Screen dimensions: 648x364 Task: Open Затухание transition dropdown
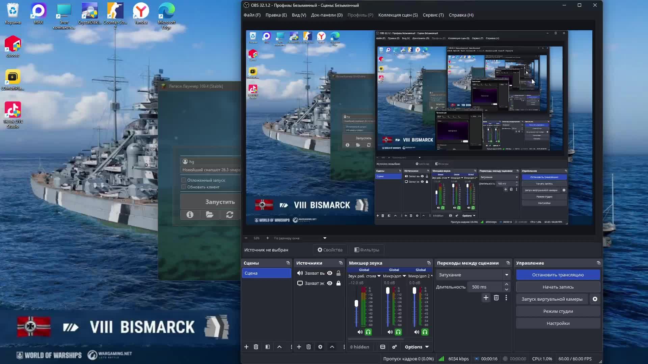pyautogui.click(x=473, y=275)
